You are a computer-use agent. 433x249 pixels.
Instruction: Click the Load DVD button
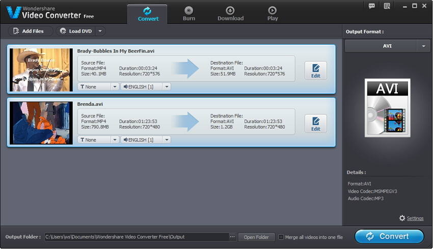click(76, 31)
